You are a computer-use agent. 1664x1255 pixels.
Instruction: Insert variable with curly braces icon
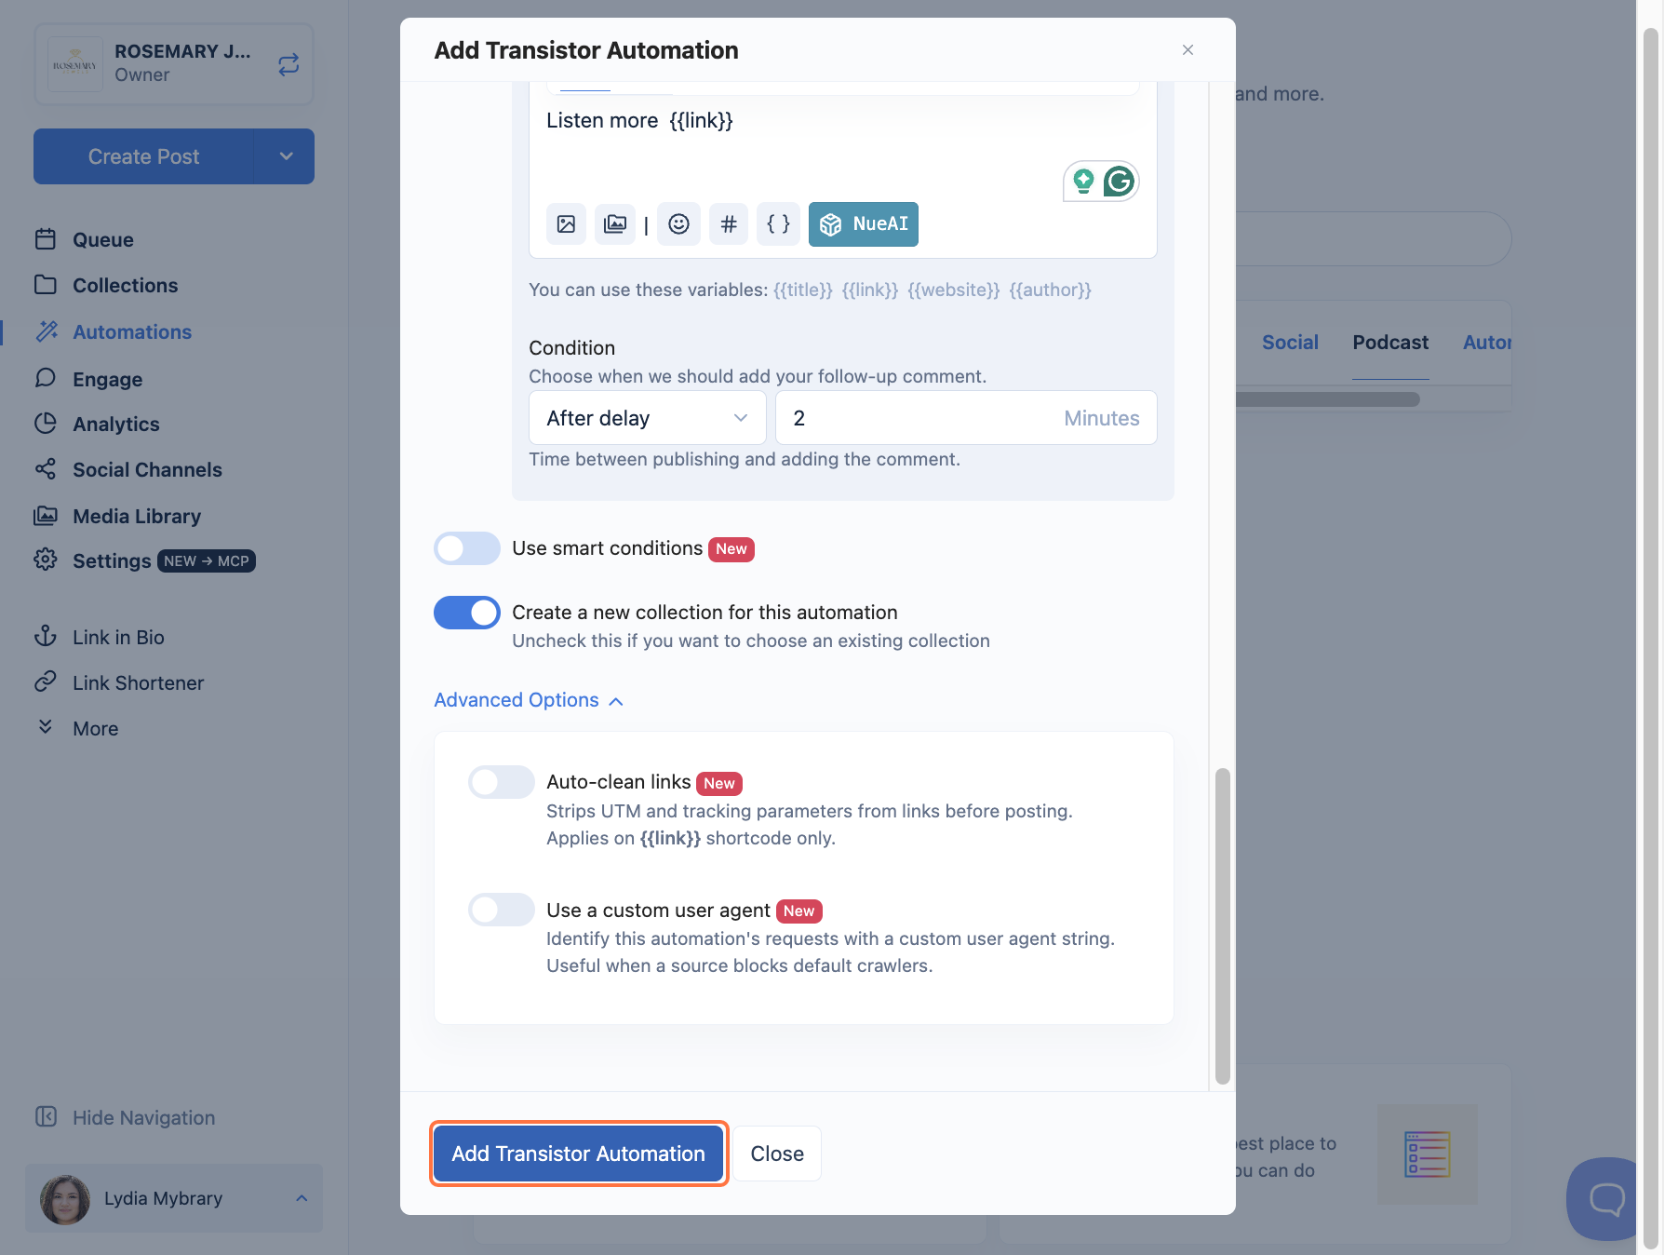point(778,224)
